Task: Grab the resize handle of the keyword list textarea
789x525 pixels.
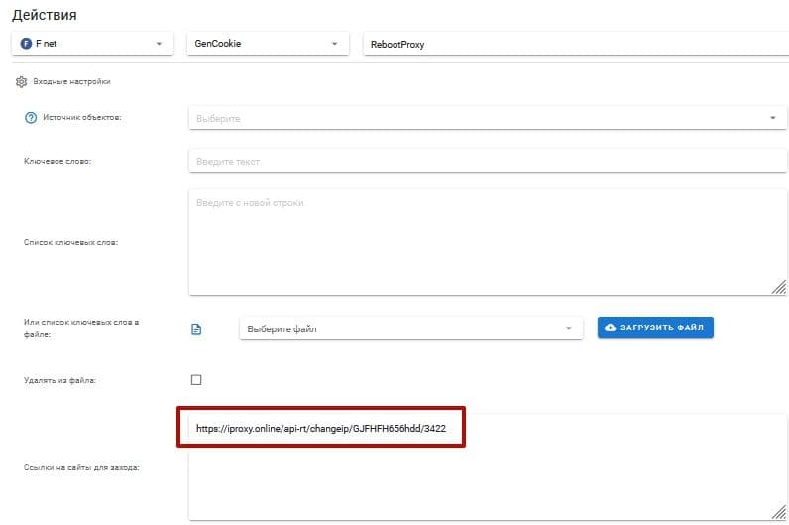Action: click(x=778, y=286)
